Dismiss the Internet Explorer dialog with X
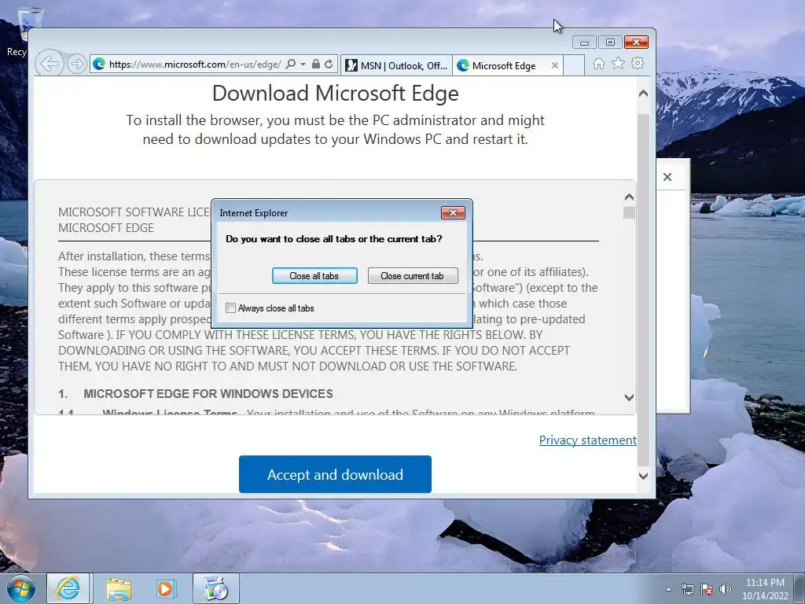Image resolution: width=805 pixels, height=604 pixels. (x=453, y=212)
